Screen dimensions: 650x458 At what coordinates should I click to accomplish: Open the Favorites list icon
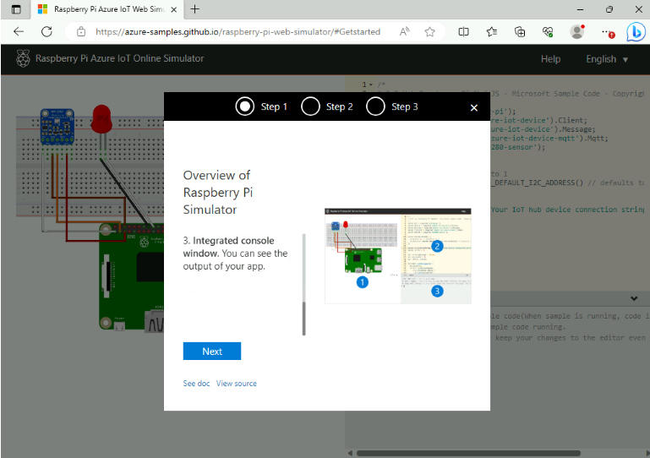coord(492,31)
